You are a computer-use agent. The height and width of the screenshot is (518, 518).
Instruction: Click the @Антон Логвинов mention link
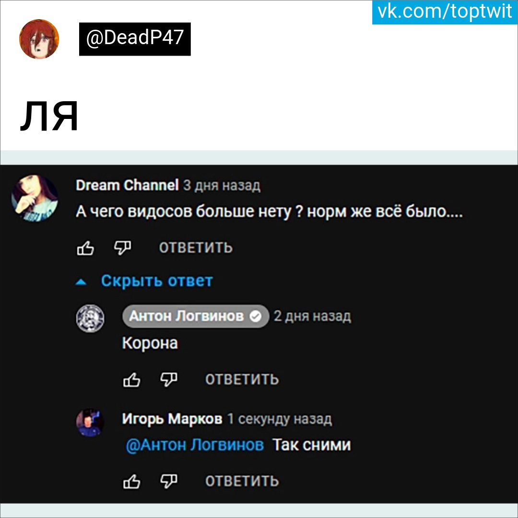(x=195, y=445)
